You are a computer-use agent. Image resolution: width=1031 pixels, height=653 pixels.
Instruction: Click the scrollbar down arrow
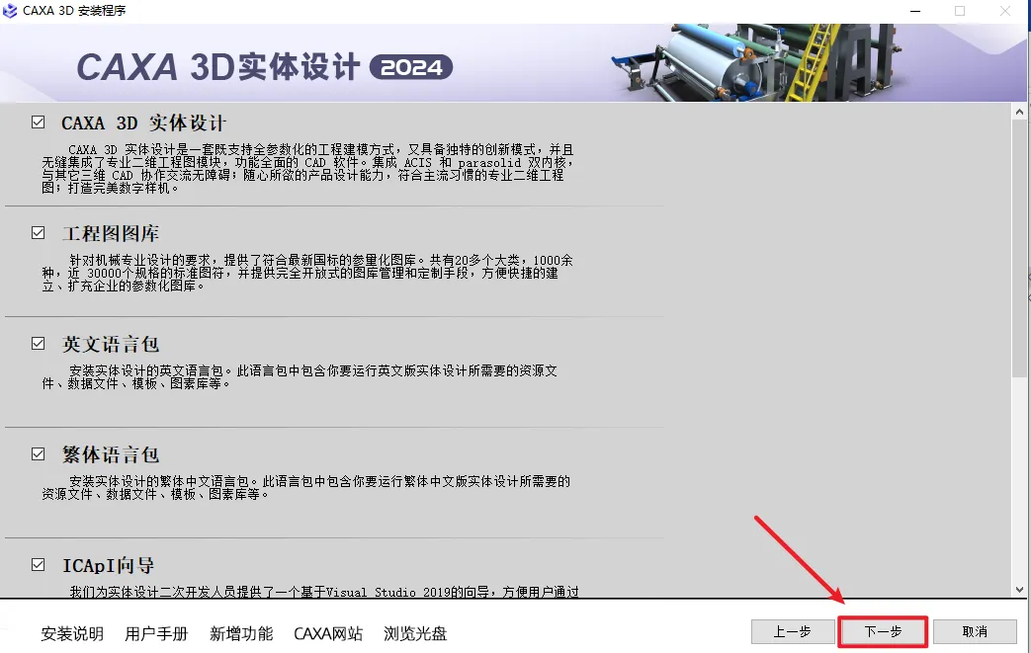pos(1019,589)
